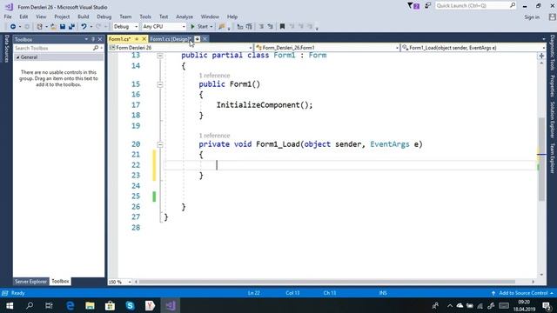The width and height of the screenshot is (557, 313).
Task: Click the 1 reference link above Form1()
Action: pos(214,76)
